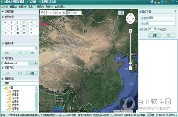Click the map zoom out minus button

131,68
